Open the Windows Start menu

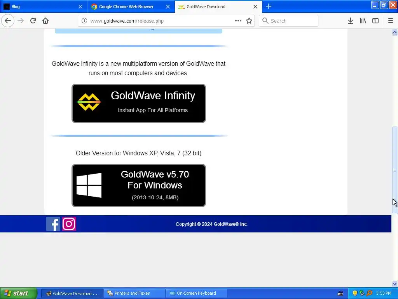point(18,293)
